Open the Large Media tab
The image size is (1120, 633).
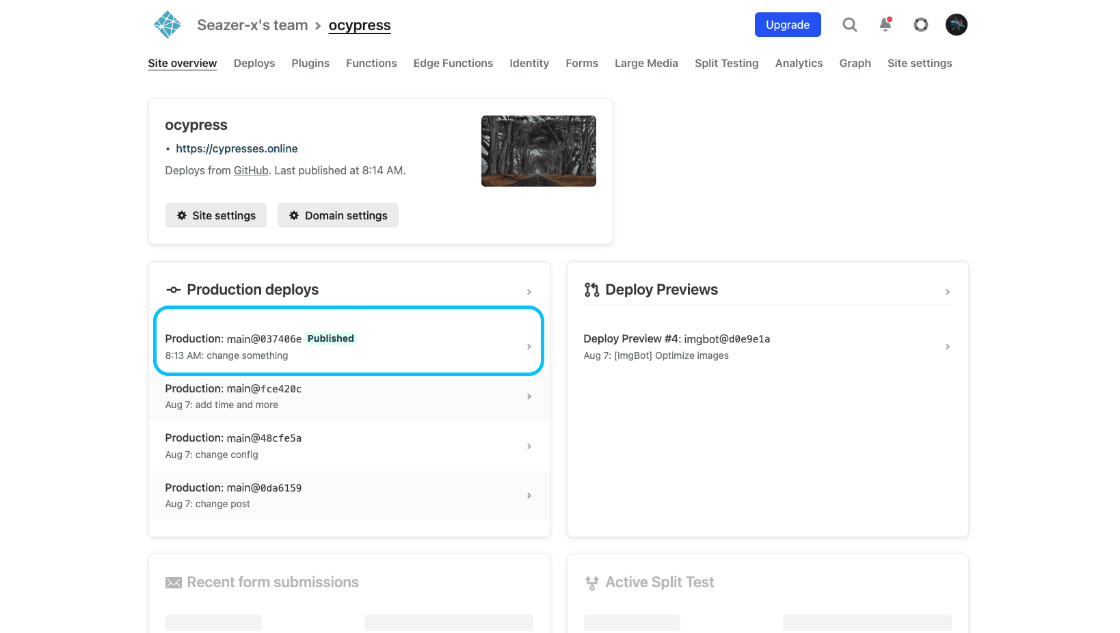(646, 63)
